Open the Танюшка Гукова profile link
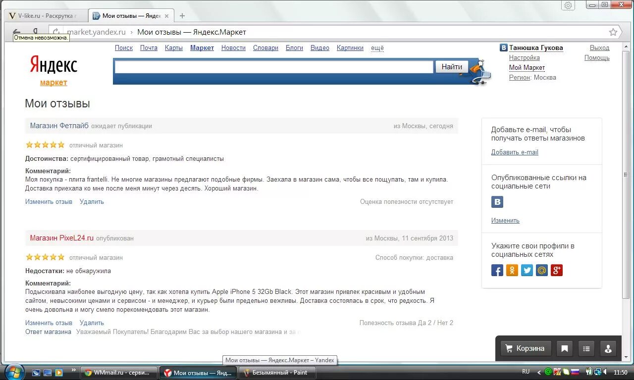 [536, 48]
